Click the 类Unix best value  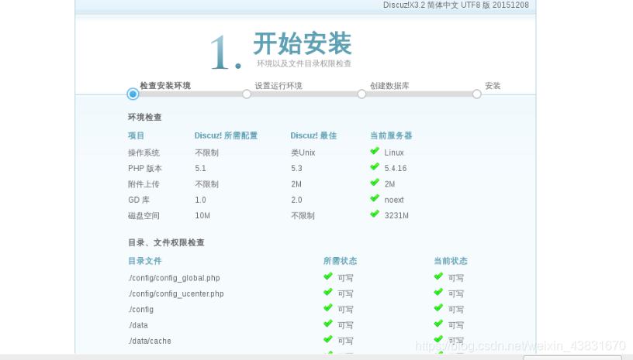[x=303, y=153]
